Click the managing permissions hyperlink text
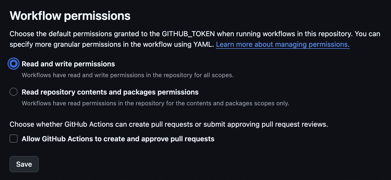 point(283,44)
